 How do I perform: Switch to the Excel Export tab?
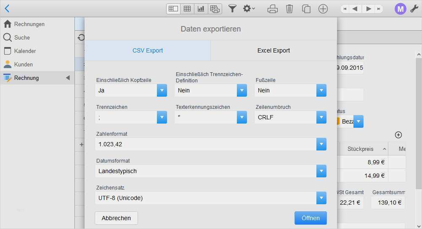[273, 50]
